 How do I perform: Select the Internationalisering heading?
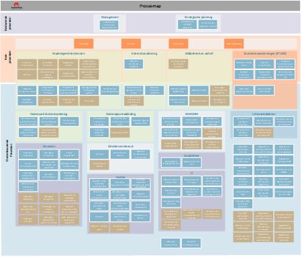144,53
